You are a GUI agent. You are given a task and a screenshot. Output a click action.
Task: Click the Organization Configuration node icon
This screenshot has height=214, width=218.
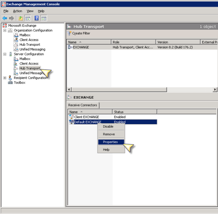coord(10,30)
